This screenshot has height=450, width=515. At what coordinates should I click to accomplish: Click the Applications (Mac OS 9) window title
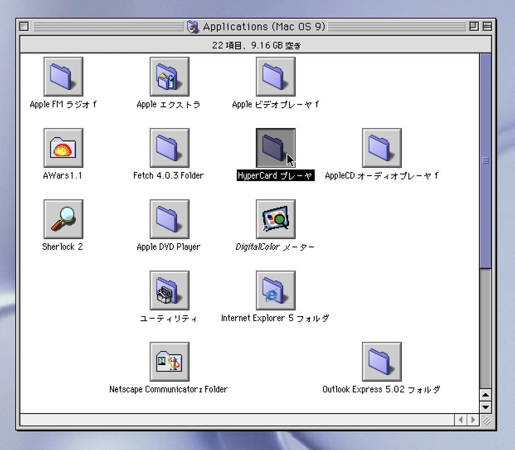pos(264,27)
